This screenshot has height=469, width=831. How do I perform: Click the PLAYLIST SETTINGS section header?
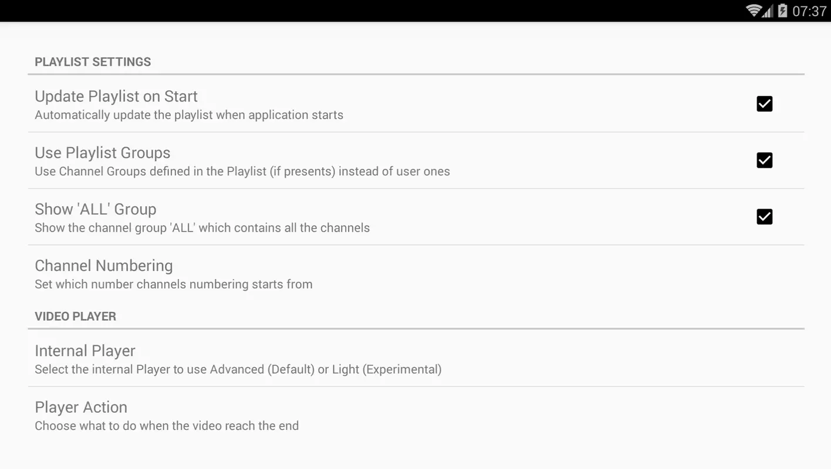tap(93, 62)
